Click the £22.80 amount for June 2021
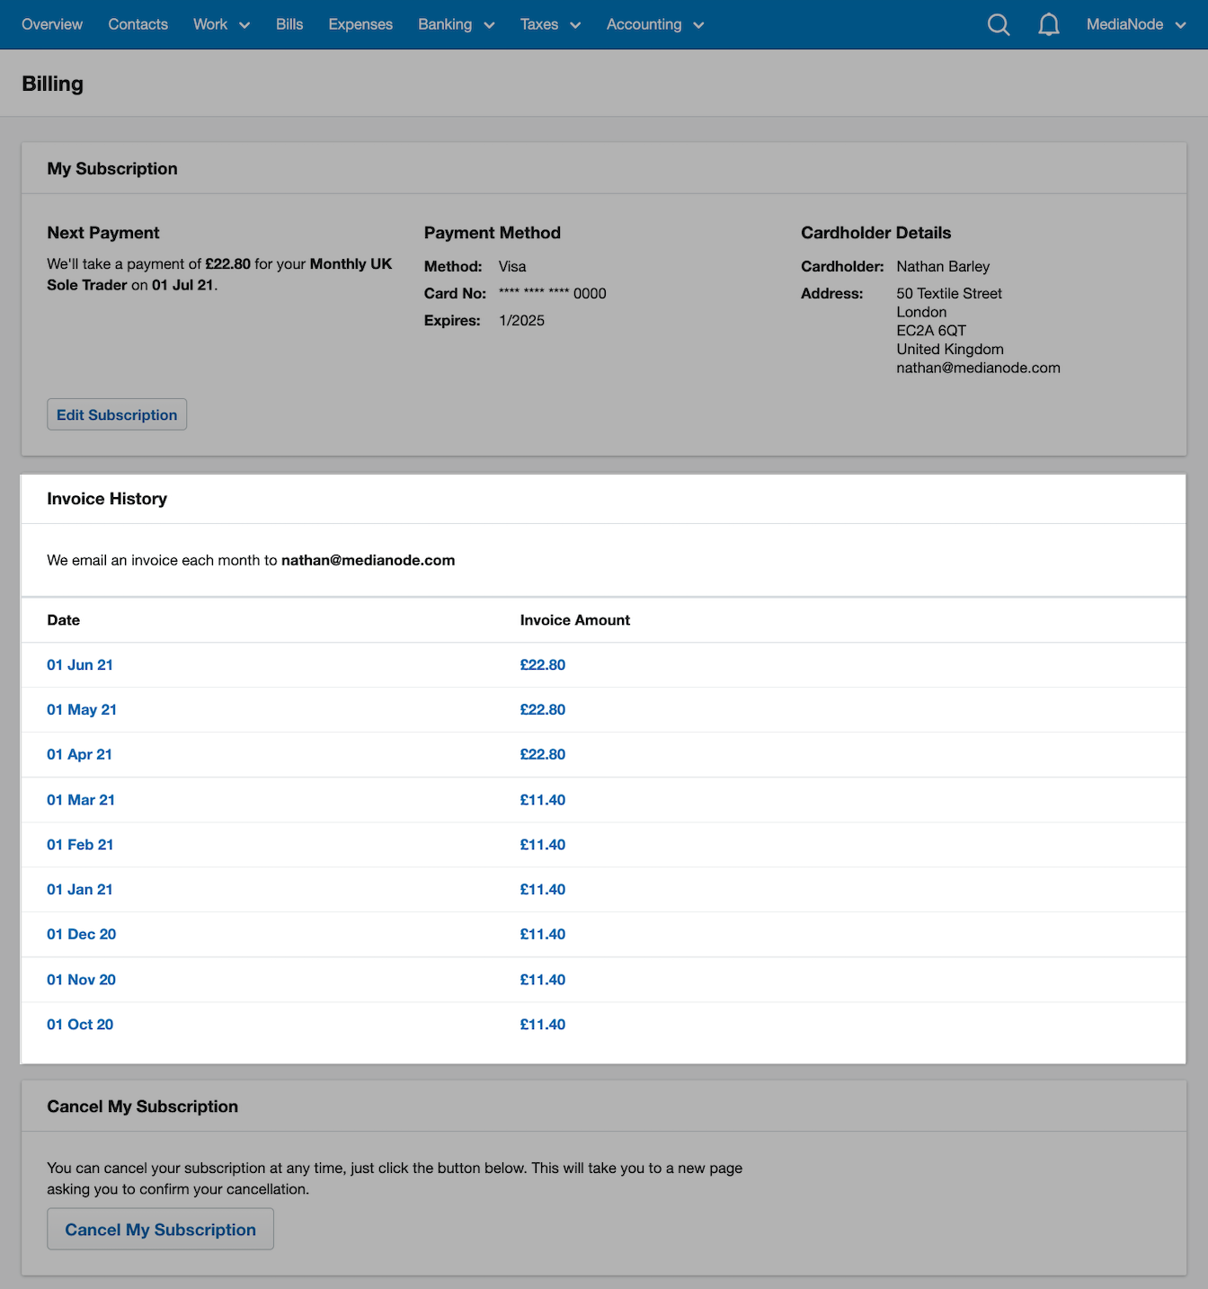The width and height of the screenshot is (1208, 1289). (542, 664)
